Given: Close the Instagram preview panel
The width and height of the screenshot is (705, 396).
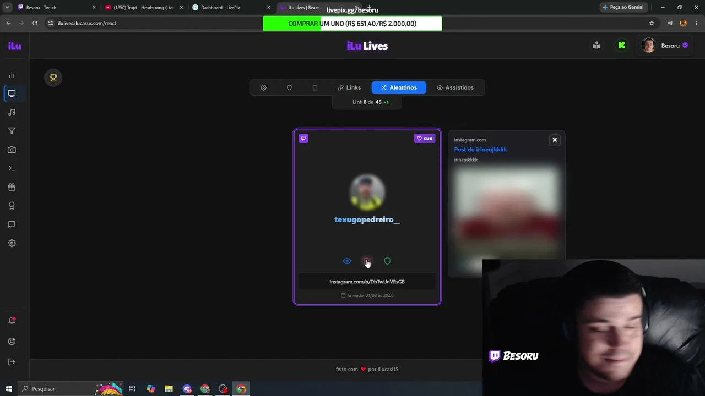Looking at the screenshot, I should [555, 140].
